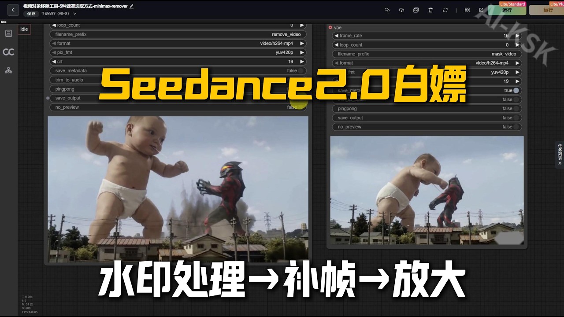564x317 pixels.
Task: Select next pix_fmt option in left node
Action: tap(302, 52)
